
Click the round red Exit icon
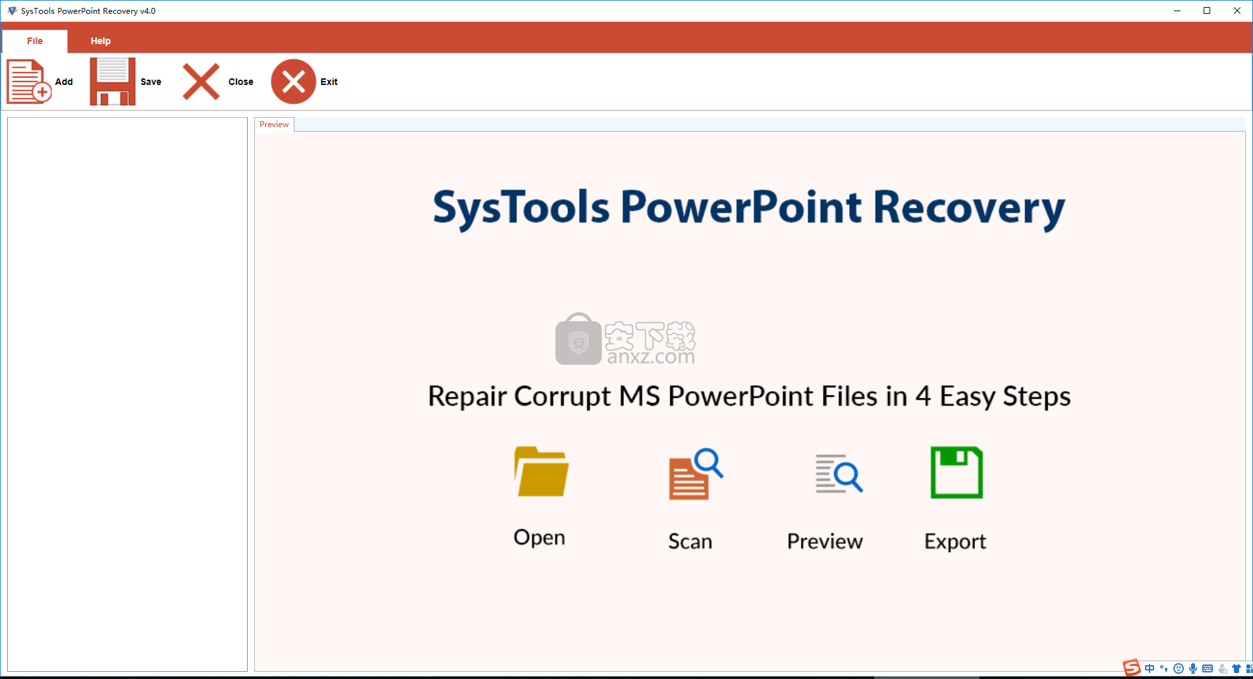[293, 82]
